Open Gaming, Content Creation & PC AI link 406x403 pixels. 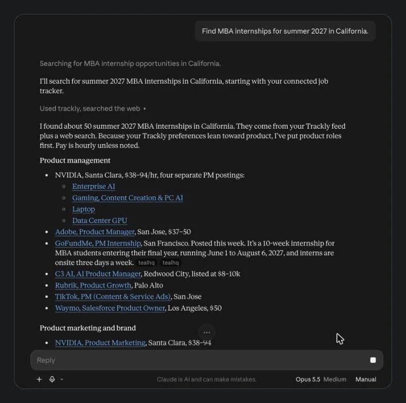(x=128, y=198)
